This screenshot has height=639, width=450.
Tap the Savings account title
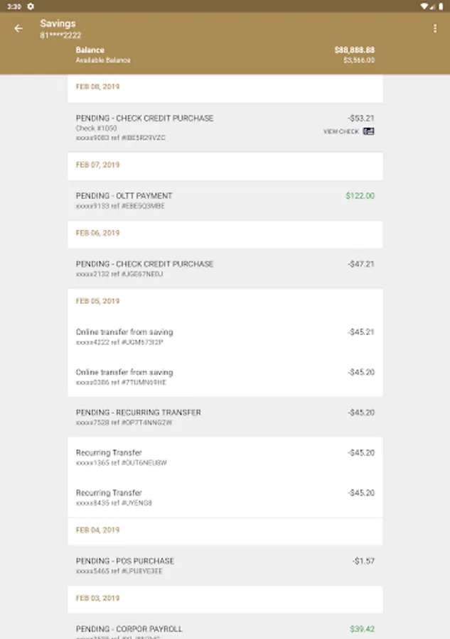coord(58,23)
